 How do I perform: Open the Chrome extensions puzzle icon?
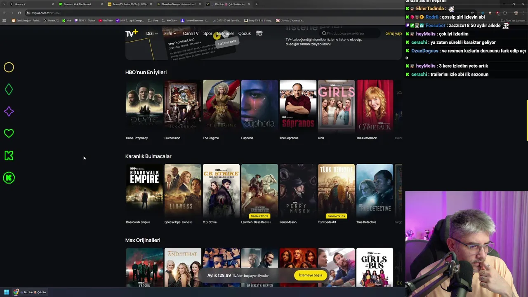coord(505,13)
